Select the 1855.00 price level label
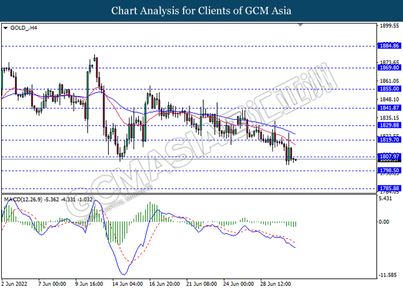Image resolution: width=403 pixels, height=288 pixels. [x=390, y=89]
